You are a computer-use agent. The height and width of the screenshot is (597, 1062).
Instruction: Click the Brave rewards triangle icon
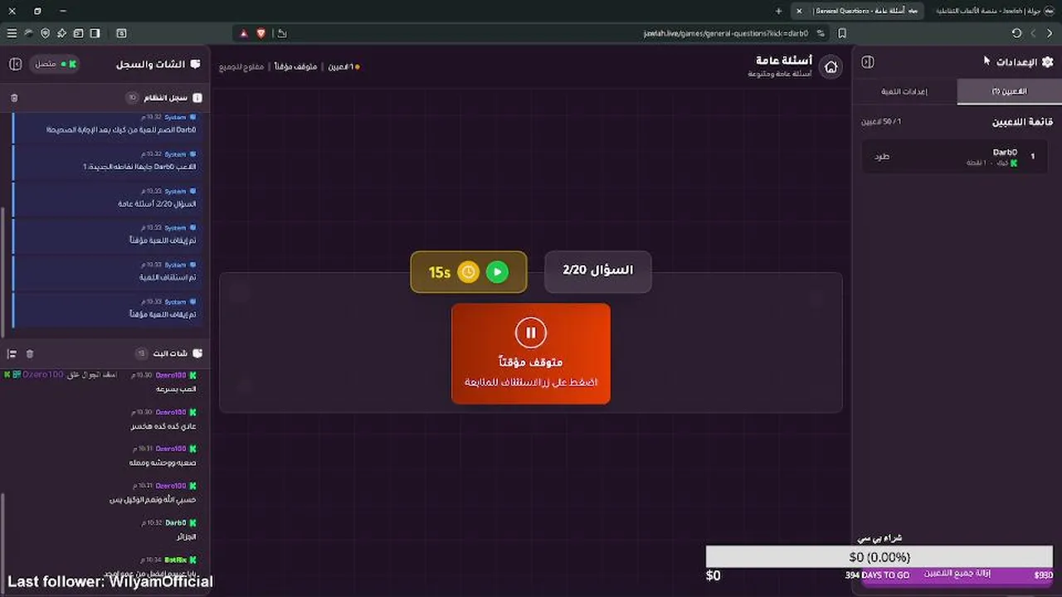tap(244, 33)
